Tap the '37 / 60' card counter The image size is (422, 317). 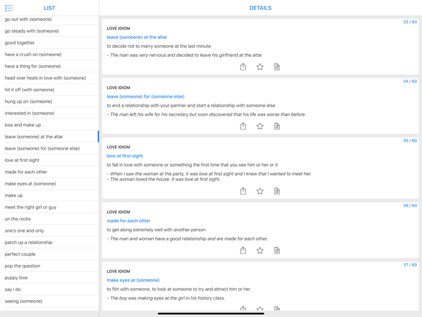point(410,264)
